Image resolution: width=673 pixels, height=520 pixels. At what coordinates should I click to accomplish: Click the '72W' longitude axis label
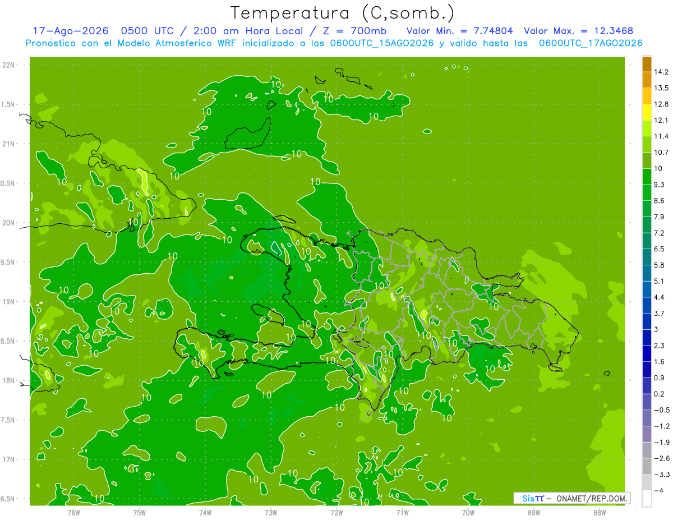click(336, 512)
